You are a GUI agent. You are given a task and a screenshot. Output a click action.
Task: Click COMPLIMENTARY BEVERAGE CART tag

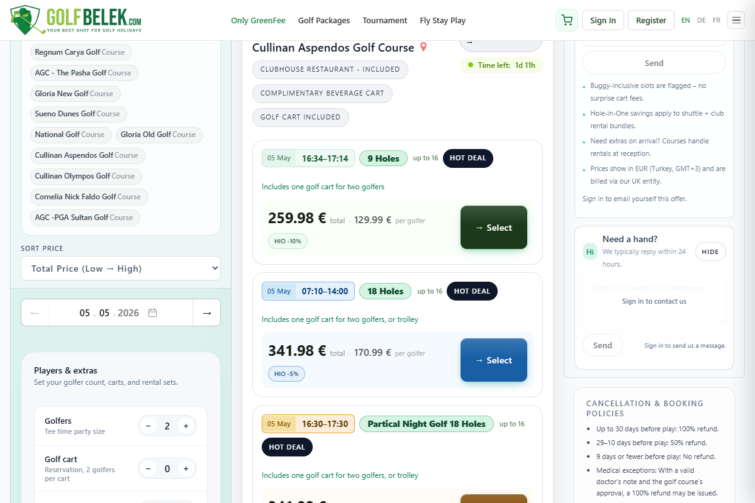[322, 93]
